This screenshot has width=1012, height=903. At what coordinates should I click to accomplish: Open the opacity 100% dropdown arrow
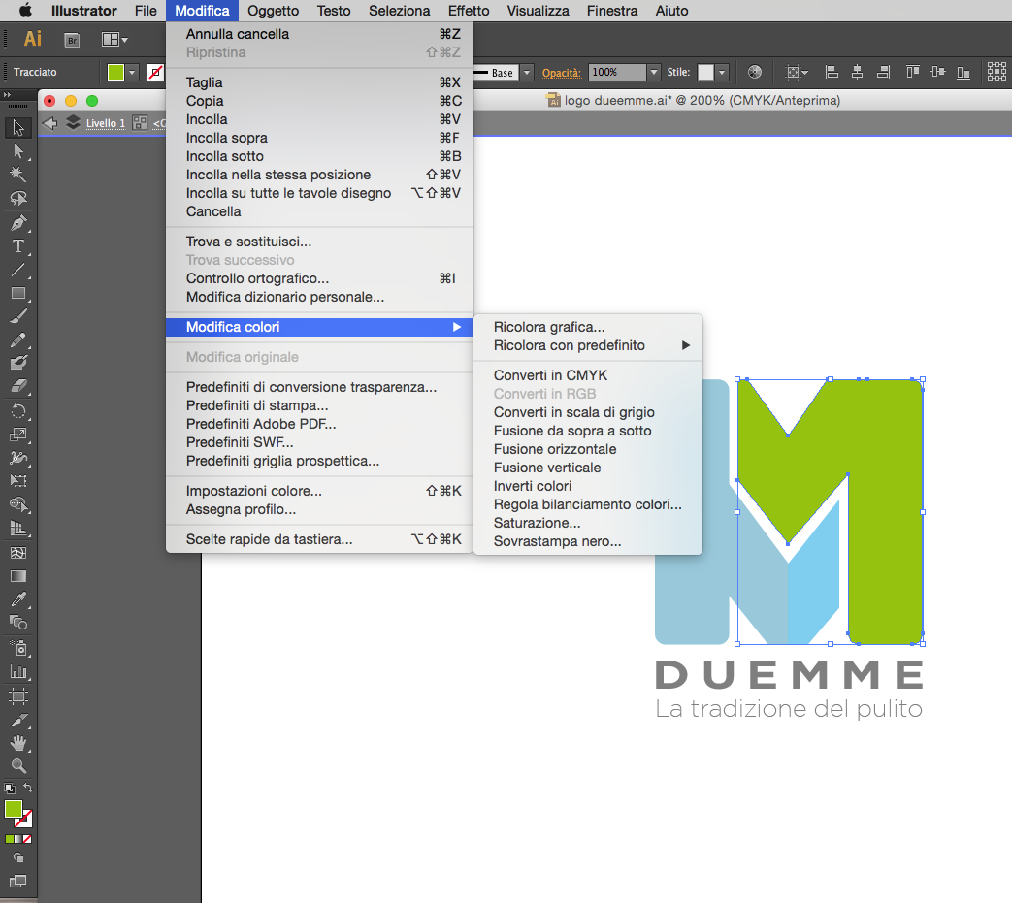654,72
